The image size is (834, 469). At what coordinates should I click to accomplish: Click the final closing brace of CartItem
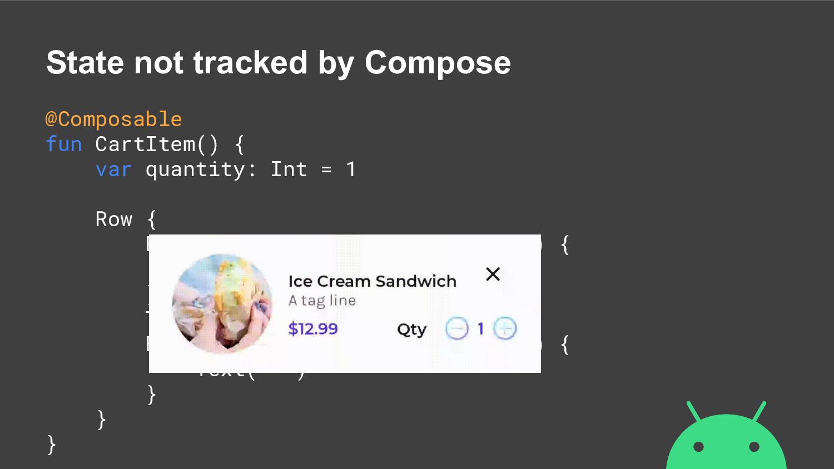(51, 445)
